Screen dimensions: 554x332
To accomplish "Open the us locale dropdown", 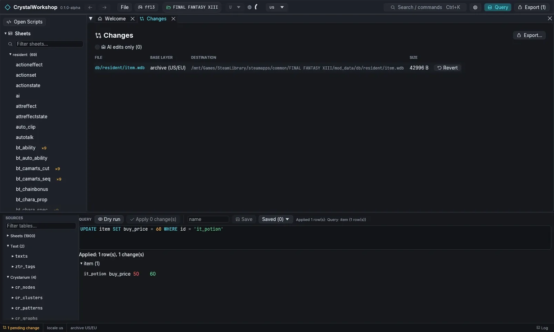I will 277,7.
